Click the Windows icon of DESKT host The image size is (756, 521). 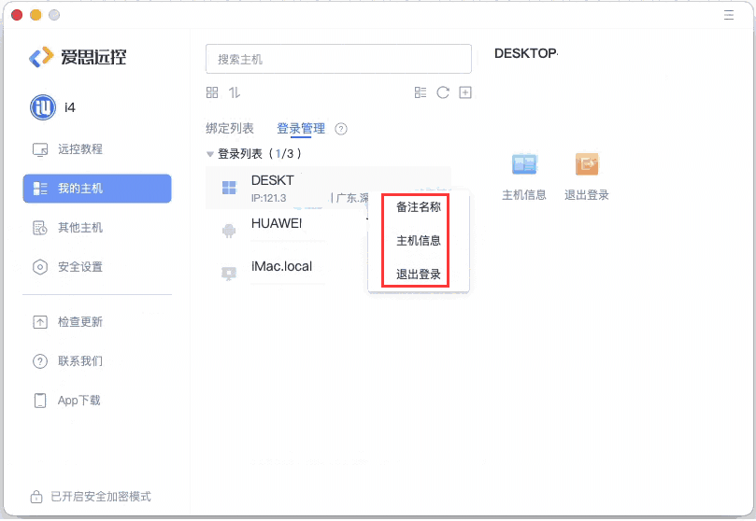coord(229,188)
